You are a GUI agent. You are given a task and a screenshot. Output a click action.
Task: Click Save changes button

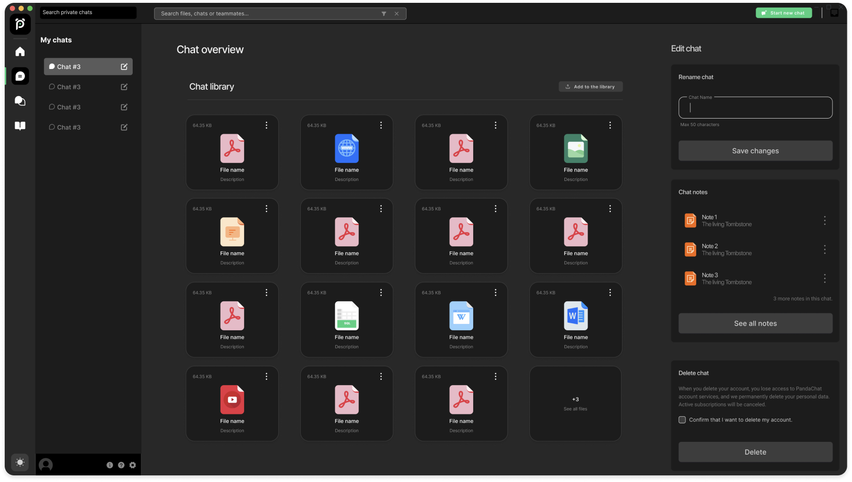click(x=755, y=151)
